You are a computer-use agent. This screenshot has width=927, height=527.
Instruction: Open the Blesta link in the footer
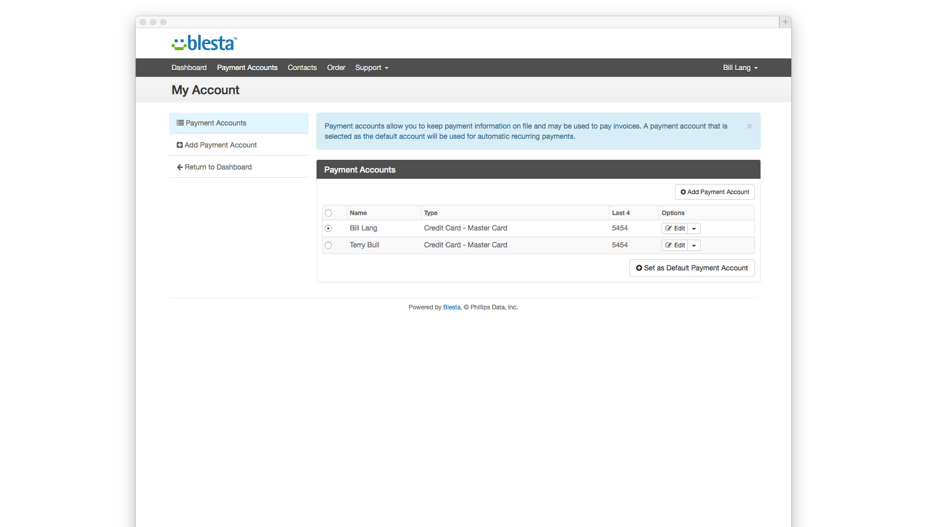(451, 307)
